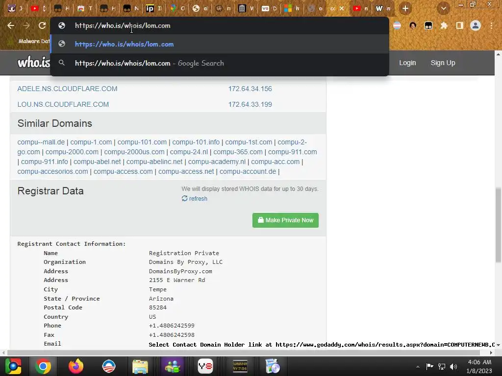
Task: Click the 'Domains By Proxy, LLC' text
Action: point(186,262)
